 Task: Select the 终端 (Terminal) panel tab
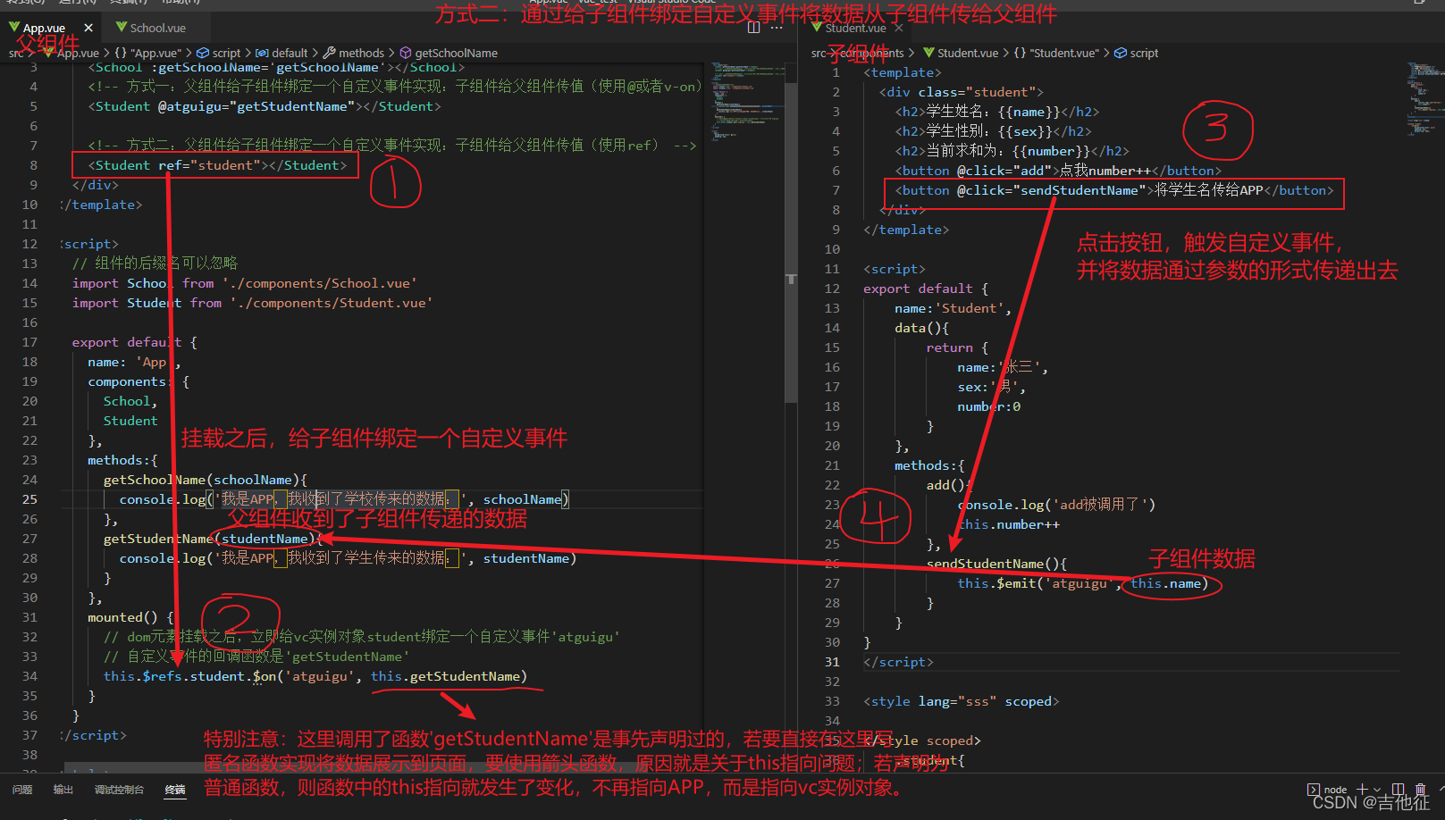(175, 790)
